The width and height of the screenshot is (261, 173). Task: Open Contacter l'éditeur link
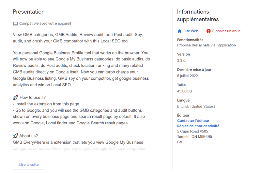pyautogui.click(x=193, y=120)
